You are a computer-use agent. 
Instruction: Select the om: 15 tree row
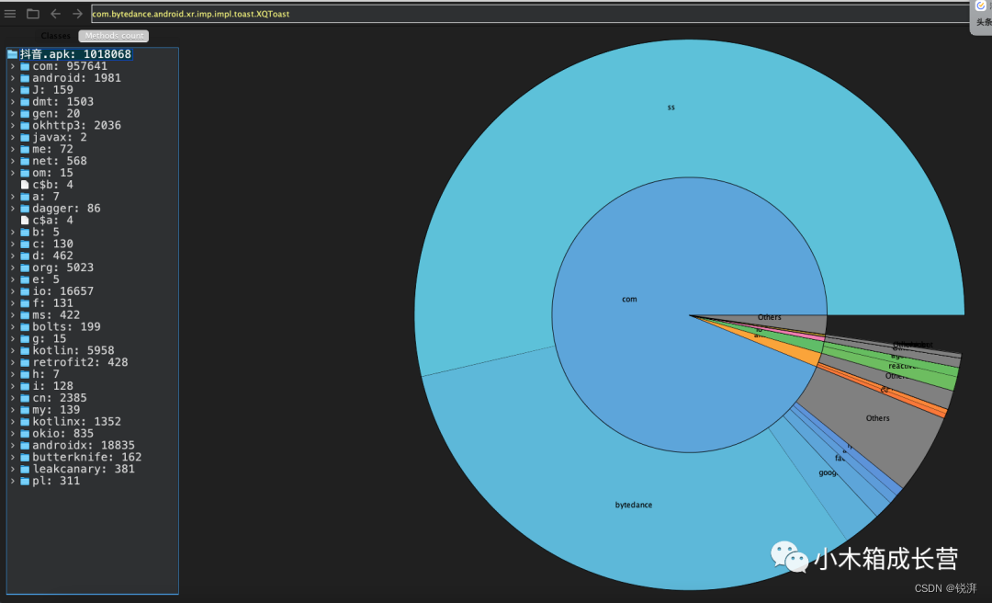tap(93, 173)
